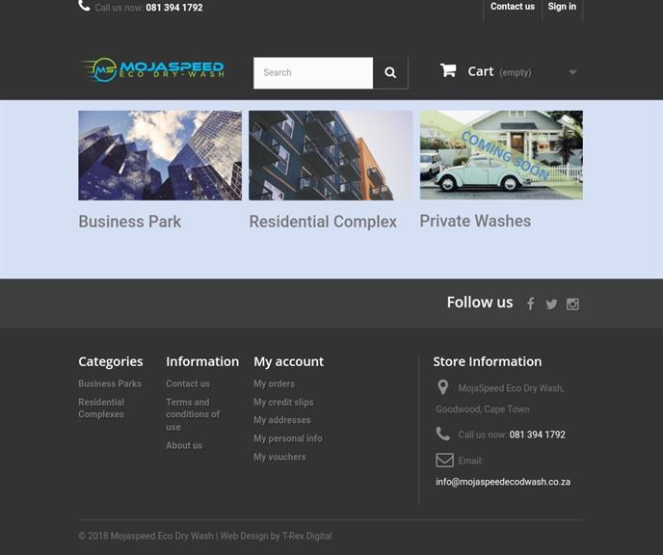The image size is (663, 555).
Task: Click the copyright text Web Design by T-Rex Digital
Action: (276, 536)
